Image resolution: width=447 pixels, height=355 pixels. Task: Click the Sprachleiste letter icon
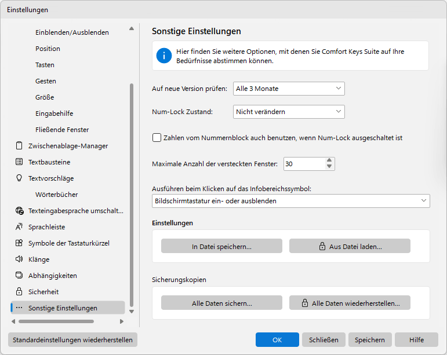coord(19,227)
